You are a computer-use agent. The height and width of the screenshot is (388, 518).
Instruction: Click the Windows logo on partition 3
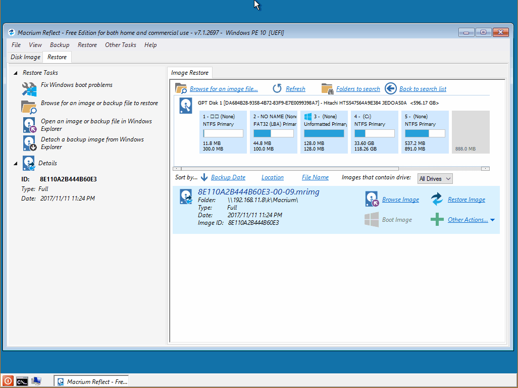tap(308, 117)
